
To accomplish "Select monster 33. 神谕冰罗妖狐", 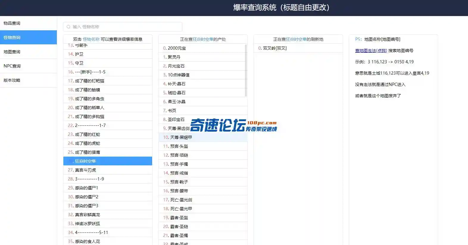I will 108,224.
